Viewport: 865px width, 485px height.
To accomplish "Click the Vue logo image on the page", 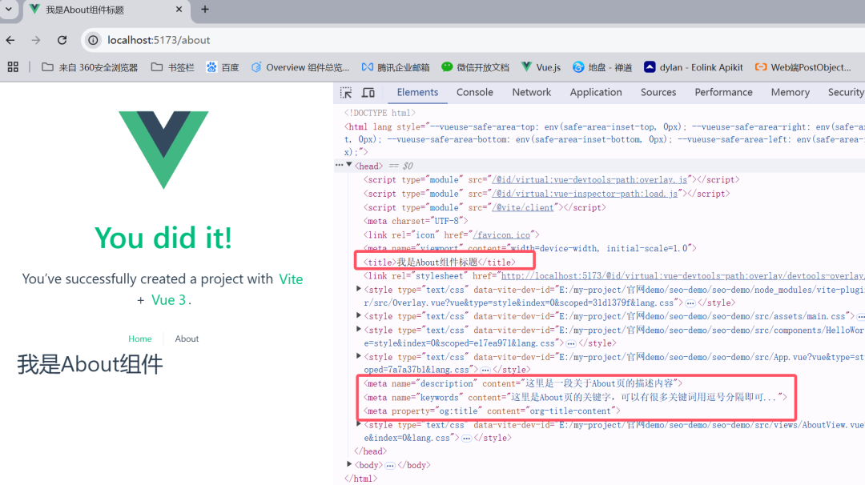I will click(x=164, y=150).
